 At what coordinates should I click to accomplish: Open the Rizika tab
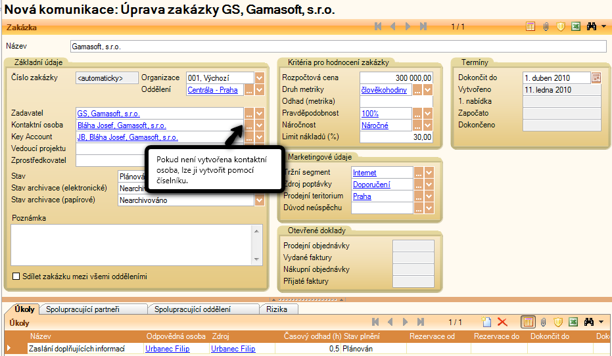(x=277, y=309)
